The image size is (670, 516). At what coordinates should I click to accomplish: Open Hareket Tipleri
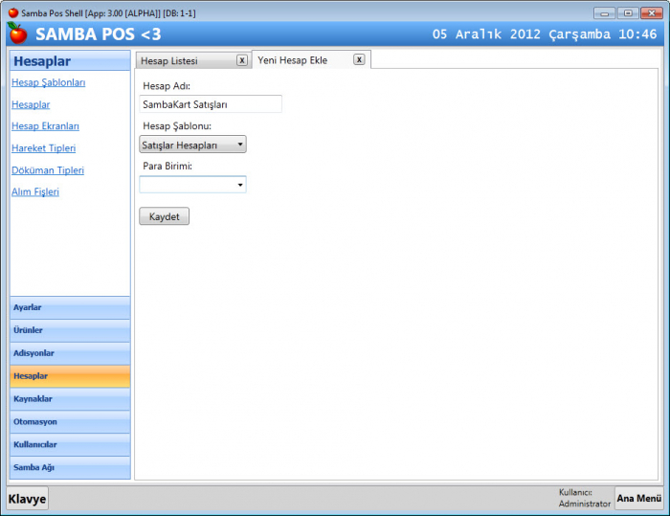(43, 148)
